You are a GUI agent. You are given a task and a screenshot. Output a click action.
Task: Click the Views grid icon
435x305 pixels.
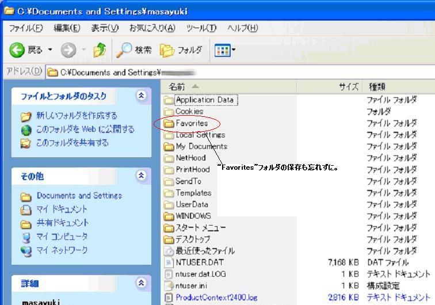tap(222, 50)
